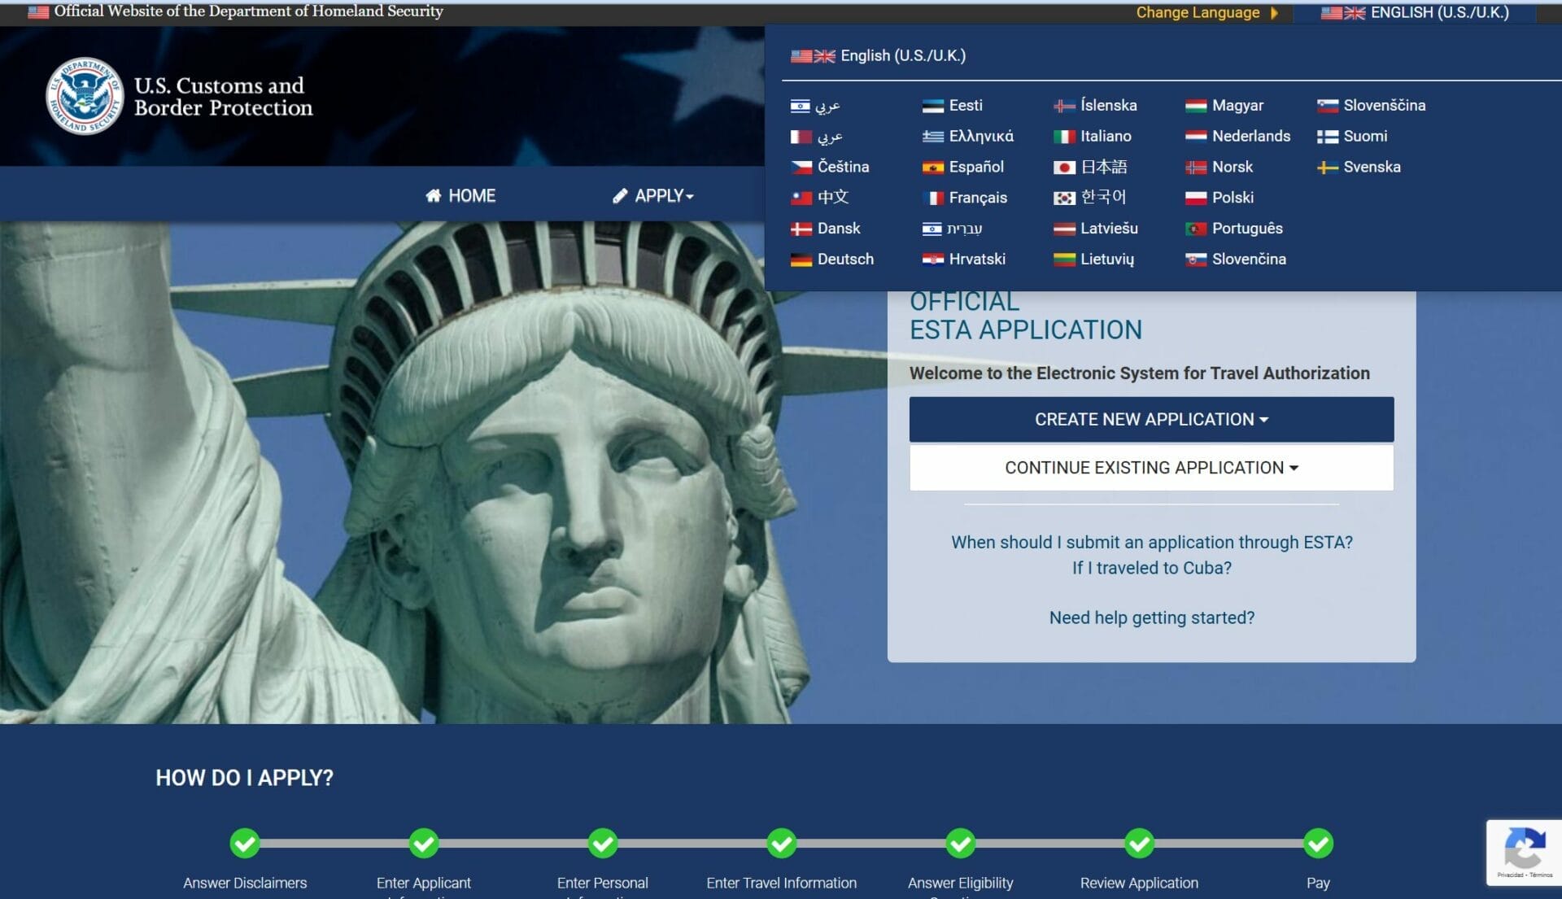Click the Svenska flag icon
The width and height of the screenshot is (1562, 899).
point(1327,168)
